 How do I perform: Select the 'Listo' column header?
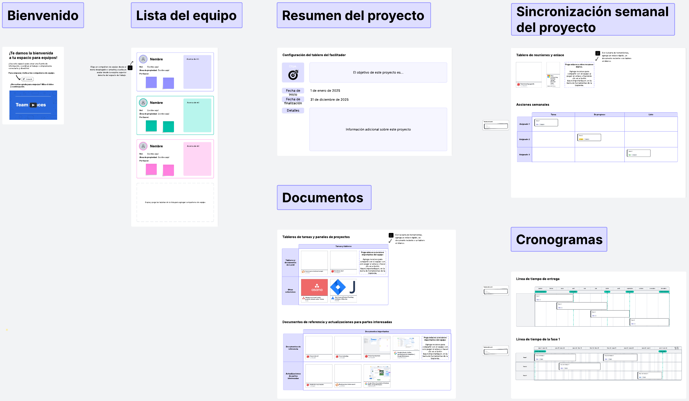point(651,115)
